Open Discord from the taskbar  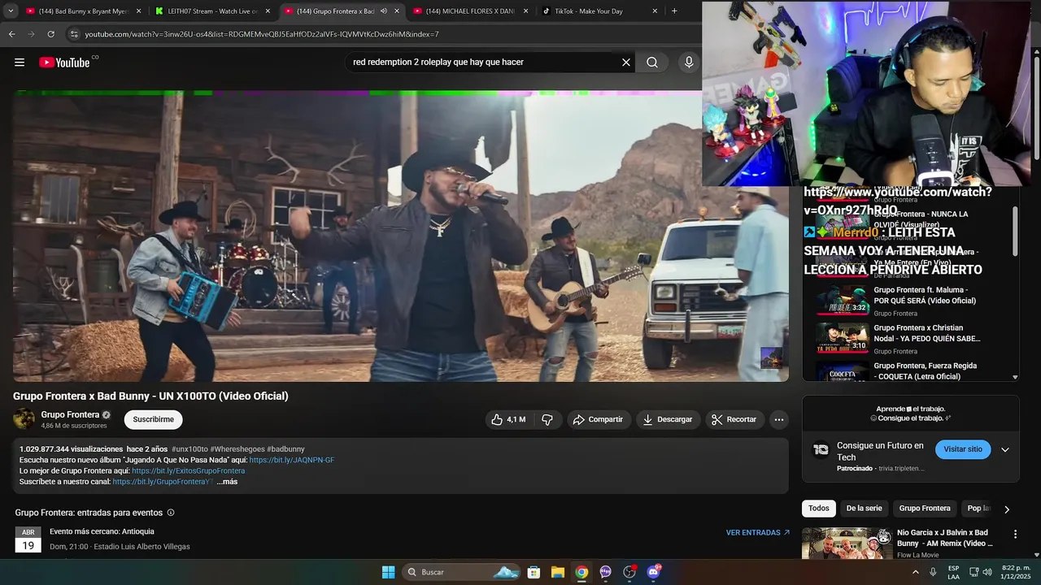pyautogui.click(x=653, y=572)
